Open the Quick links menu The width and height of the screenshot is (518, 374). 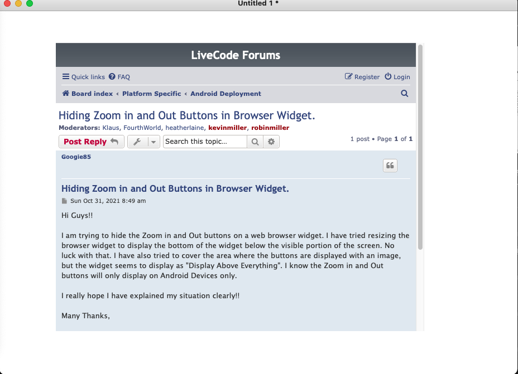pos(84,77)
